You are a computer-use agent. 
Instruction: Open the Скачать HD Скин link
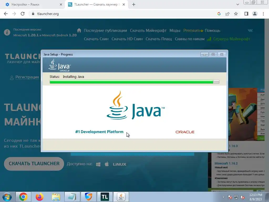(127, 39)
